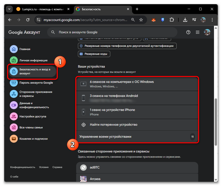The width and height of the screenshot is (222, 186).
Task: Click the address bar URL
Action: pos(85,20)
